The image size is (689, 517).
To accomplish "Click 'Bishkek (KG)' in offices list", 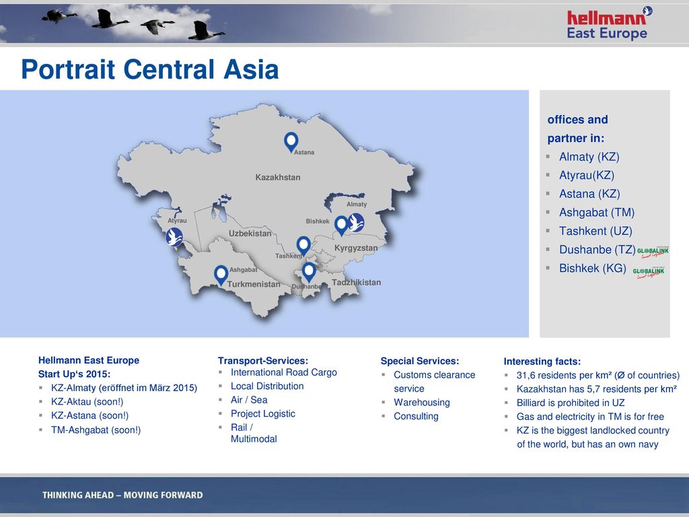I will [592, 268].
